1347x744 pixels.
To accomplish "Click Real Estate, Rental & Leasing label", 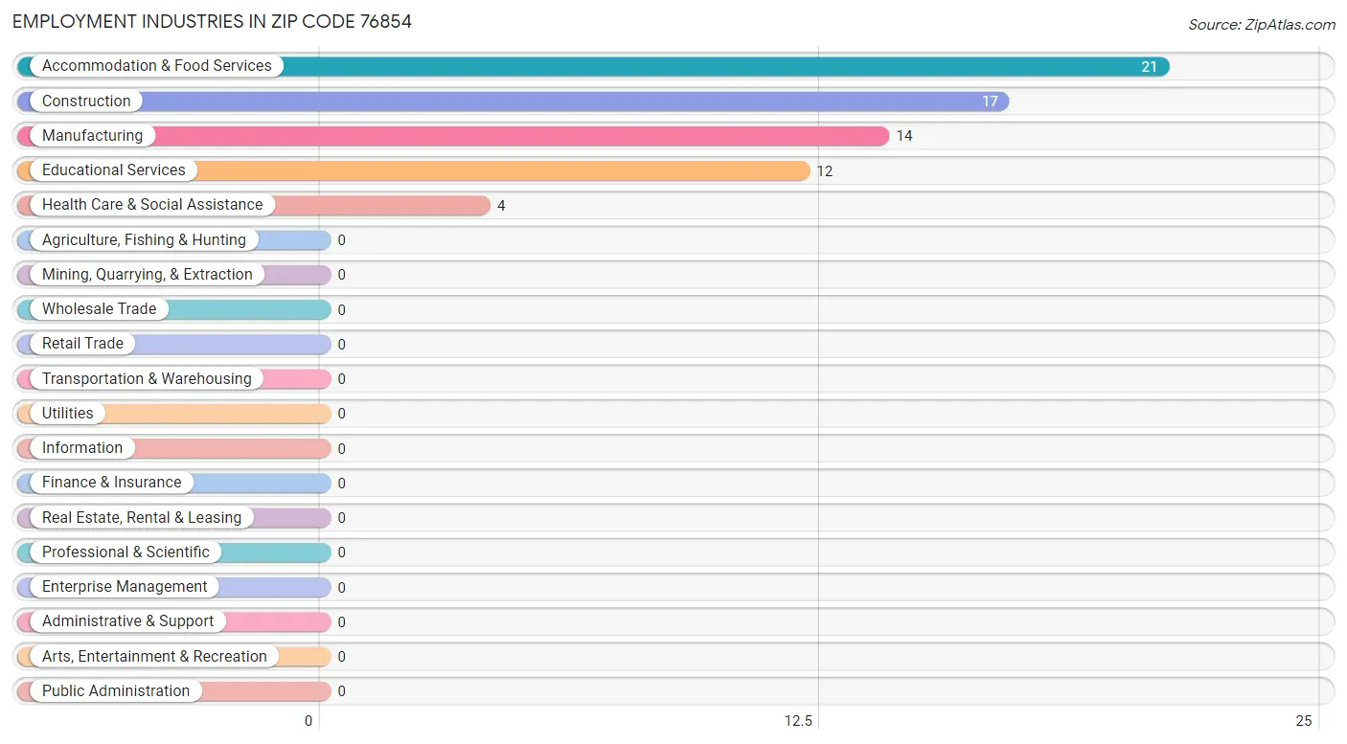I will point(142,518).
